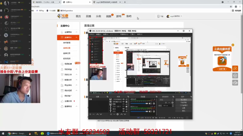Open desktop audio settings gear in the mixer
This screenshot has width=243, height=136.
(x=154, y=103)
